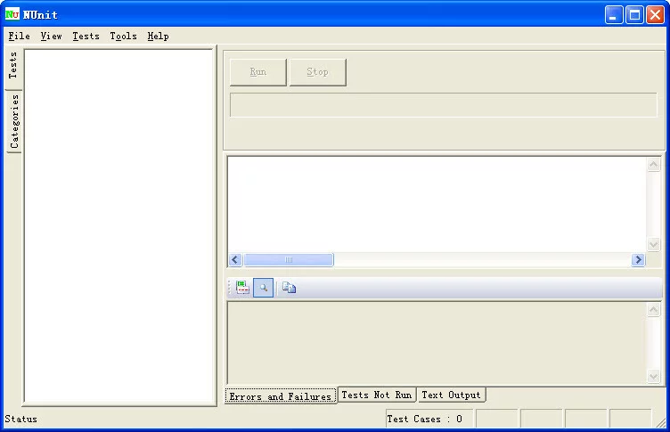
Task: Click the window resize grip corner
Action: click(x=660, y=422)
